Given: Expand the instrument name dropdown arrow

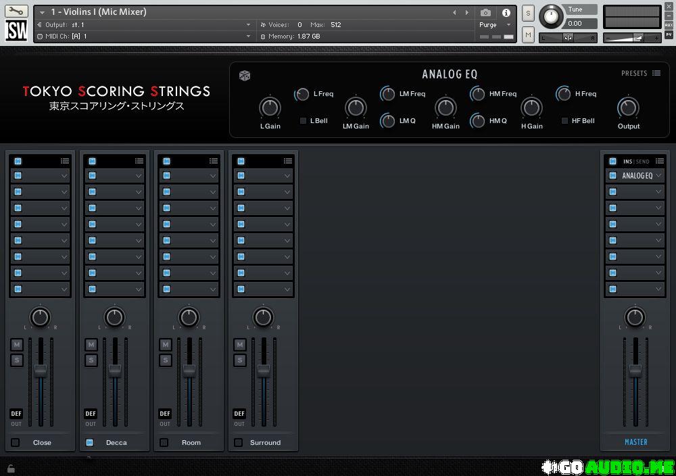Looking at the screenshot, I should [x=42, y=12].
